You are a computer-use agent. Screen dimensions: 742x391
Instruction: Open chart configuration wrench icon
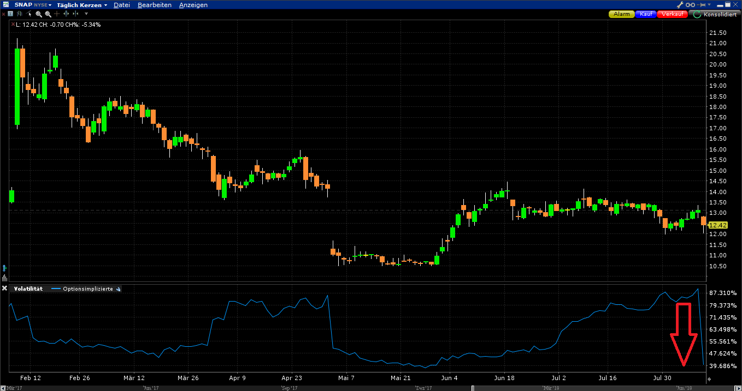(680, 5)
